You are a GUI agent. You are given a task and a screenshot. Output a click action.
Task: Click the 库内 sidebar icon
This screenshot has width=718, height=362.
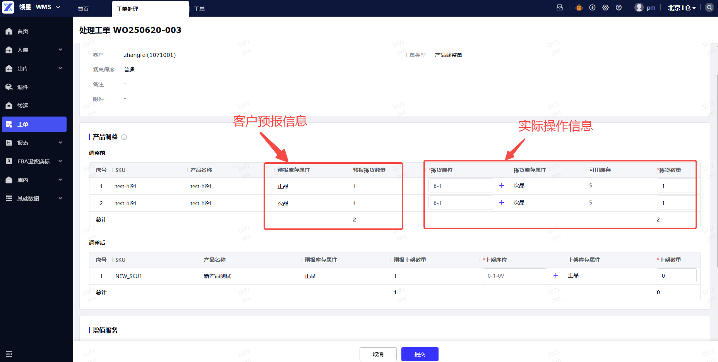tap(9, 180)
